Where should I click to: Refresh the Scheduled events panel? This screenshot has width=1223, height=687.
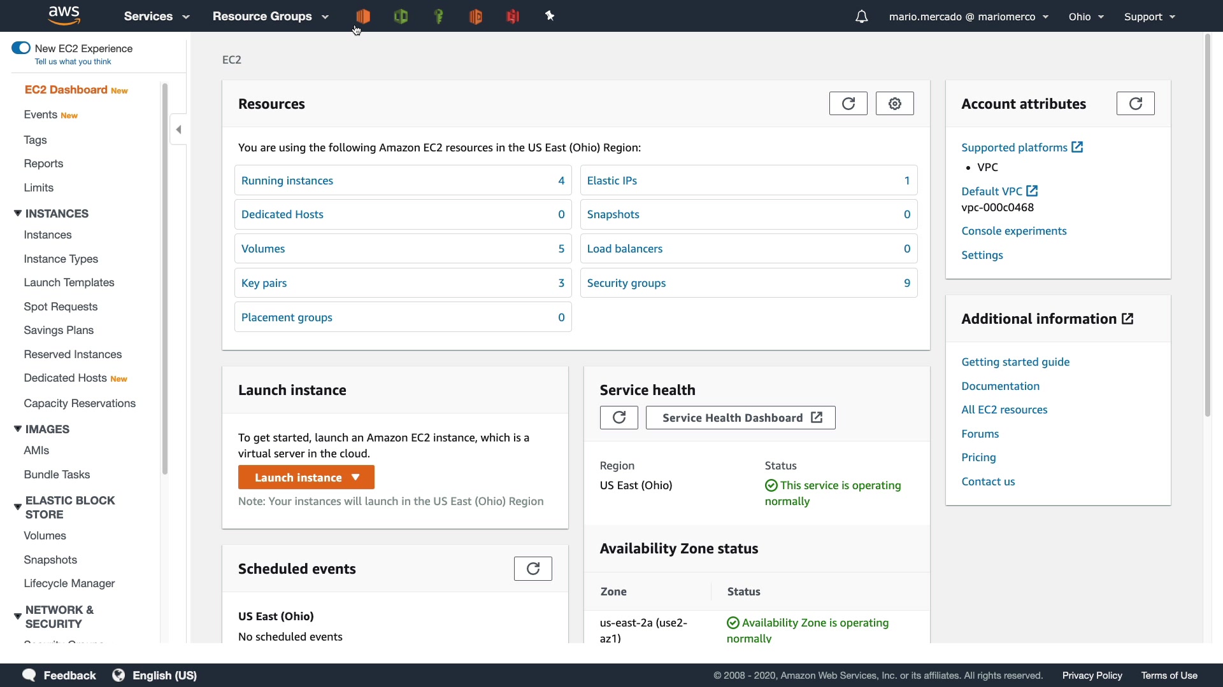click(533, 569)
